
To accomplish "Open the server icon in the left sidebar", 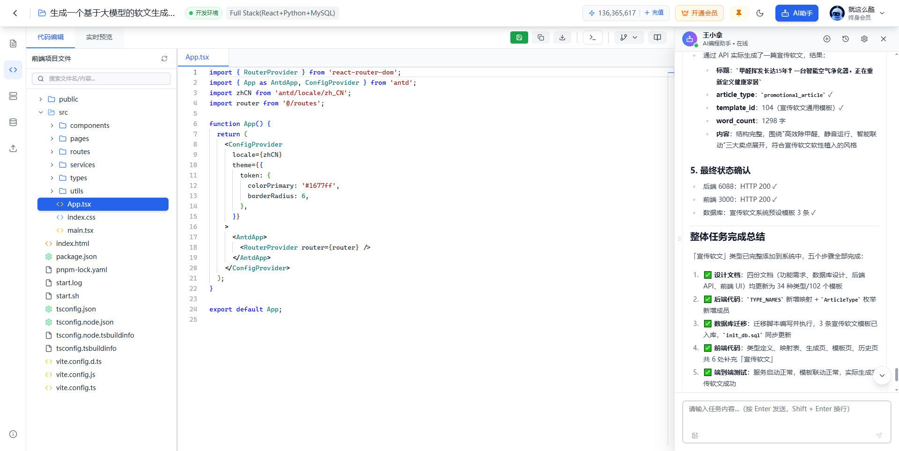I will [x=13, y=96].
